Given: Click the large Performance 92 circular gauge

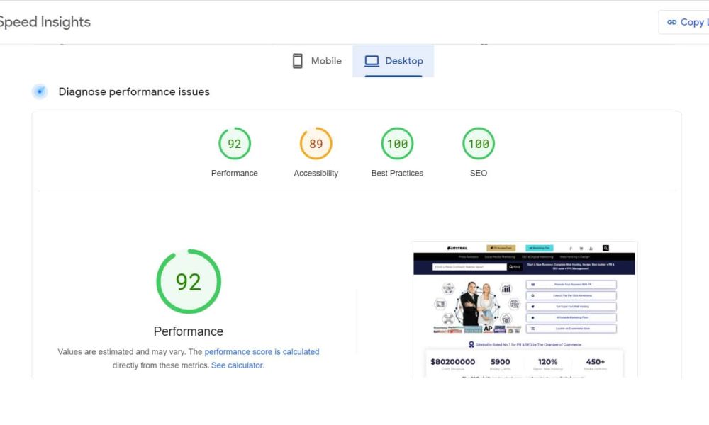Looking at the screenshot, I should [189, 282].
